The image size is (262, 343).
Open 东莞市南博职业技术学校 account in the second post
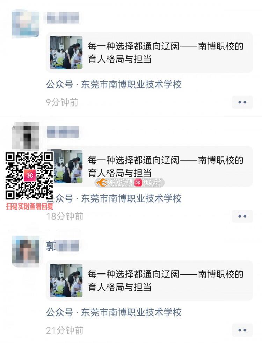pos(131,198)
